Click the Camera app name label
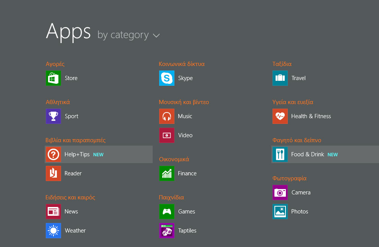379x247 pixels. (301, 192)
